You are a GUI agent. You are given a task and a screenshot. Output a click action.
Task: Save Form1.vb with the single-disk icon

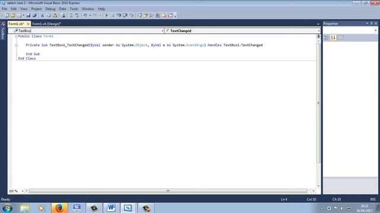(x=28, y=15)
